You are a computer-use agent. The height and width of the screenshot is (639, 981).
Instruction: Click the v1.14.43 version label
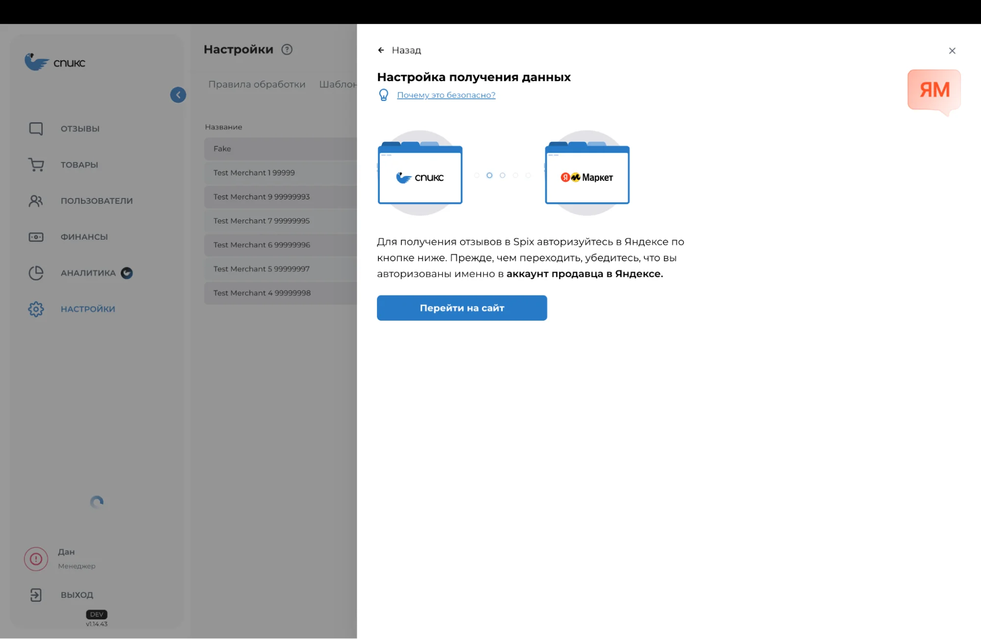pyautogui.click(x=97, y=624)
